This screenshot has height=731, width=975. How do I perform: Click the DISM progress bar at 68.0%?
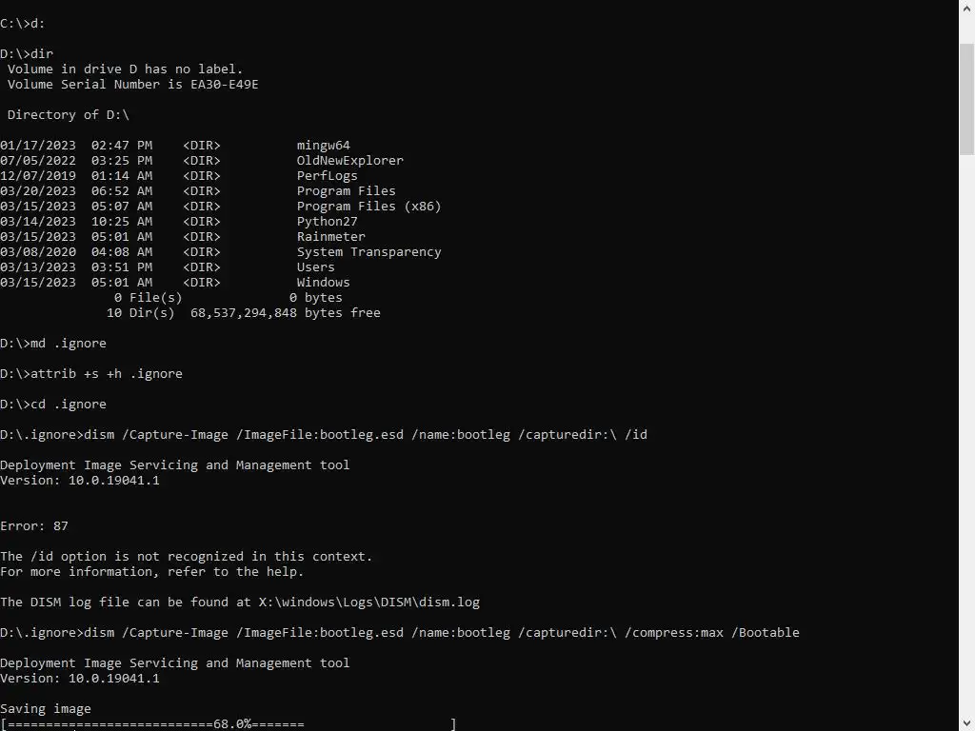pyautogui.click(x=229, y=724)
